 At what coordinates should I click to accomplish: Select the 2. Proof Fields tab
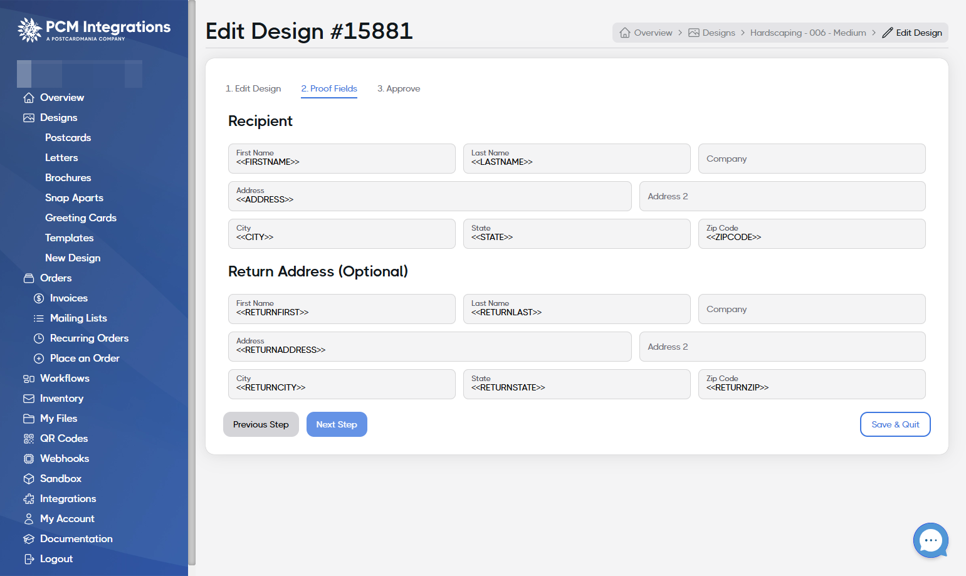(x=329, y=88)
